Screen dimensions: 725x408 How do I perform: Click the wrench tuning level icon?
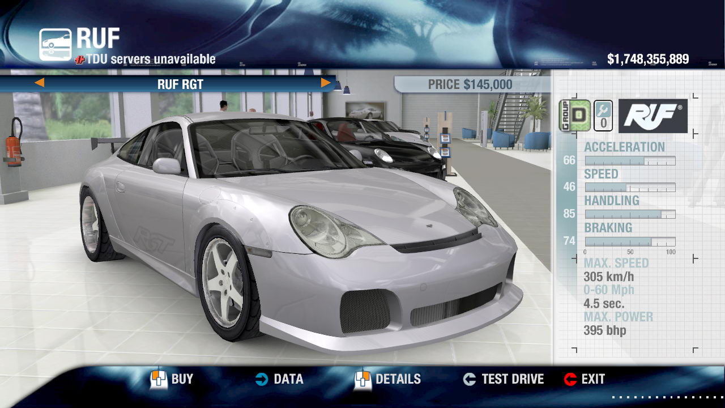pos(603,116)
